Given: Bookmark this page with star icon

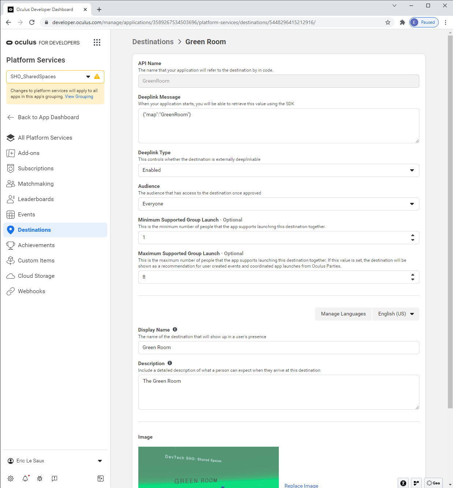Looking at the screenshot, I should click(388, 22).
